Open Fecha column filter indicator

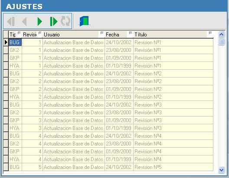pos(131,33)
